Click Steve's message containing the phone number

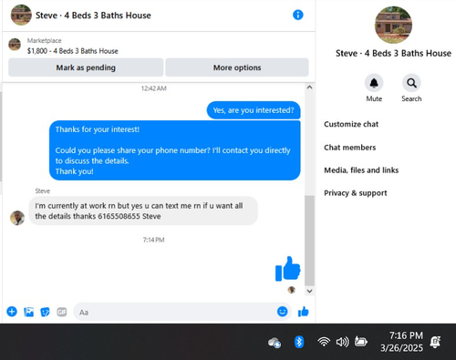click(x=143, y=211)
